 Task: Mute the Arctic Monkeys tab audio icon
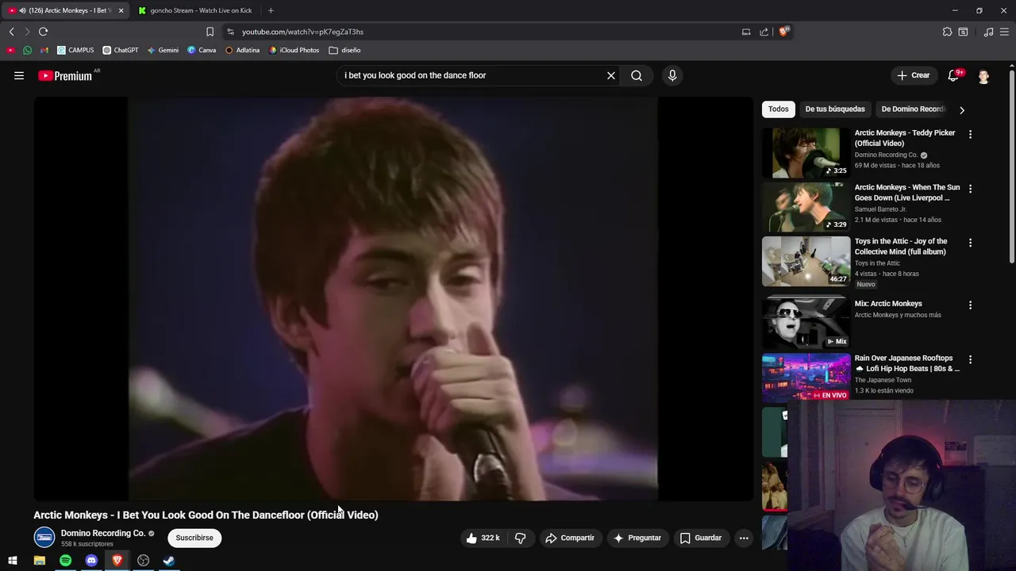tap(22, 10)
